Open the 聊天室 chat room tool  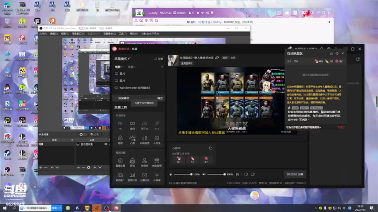[x=145, y=125]
